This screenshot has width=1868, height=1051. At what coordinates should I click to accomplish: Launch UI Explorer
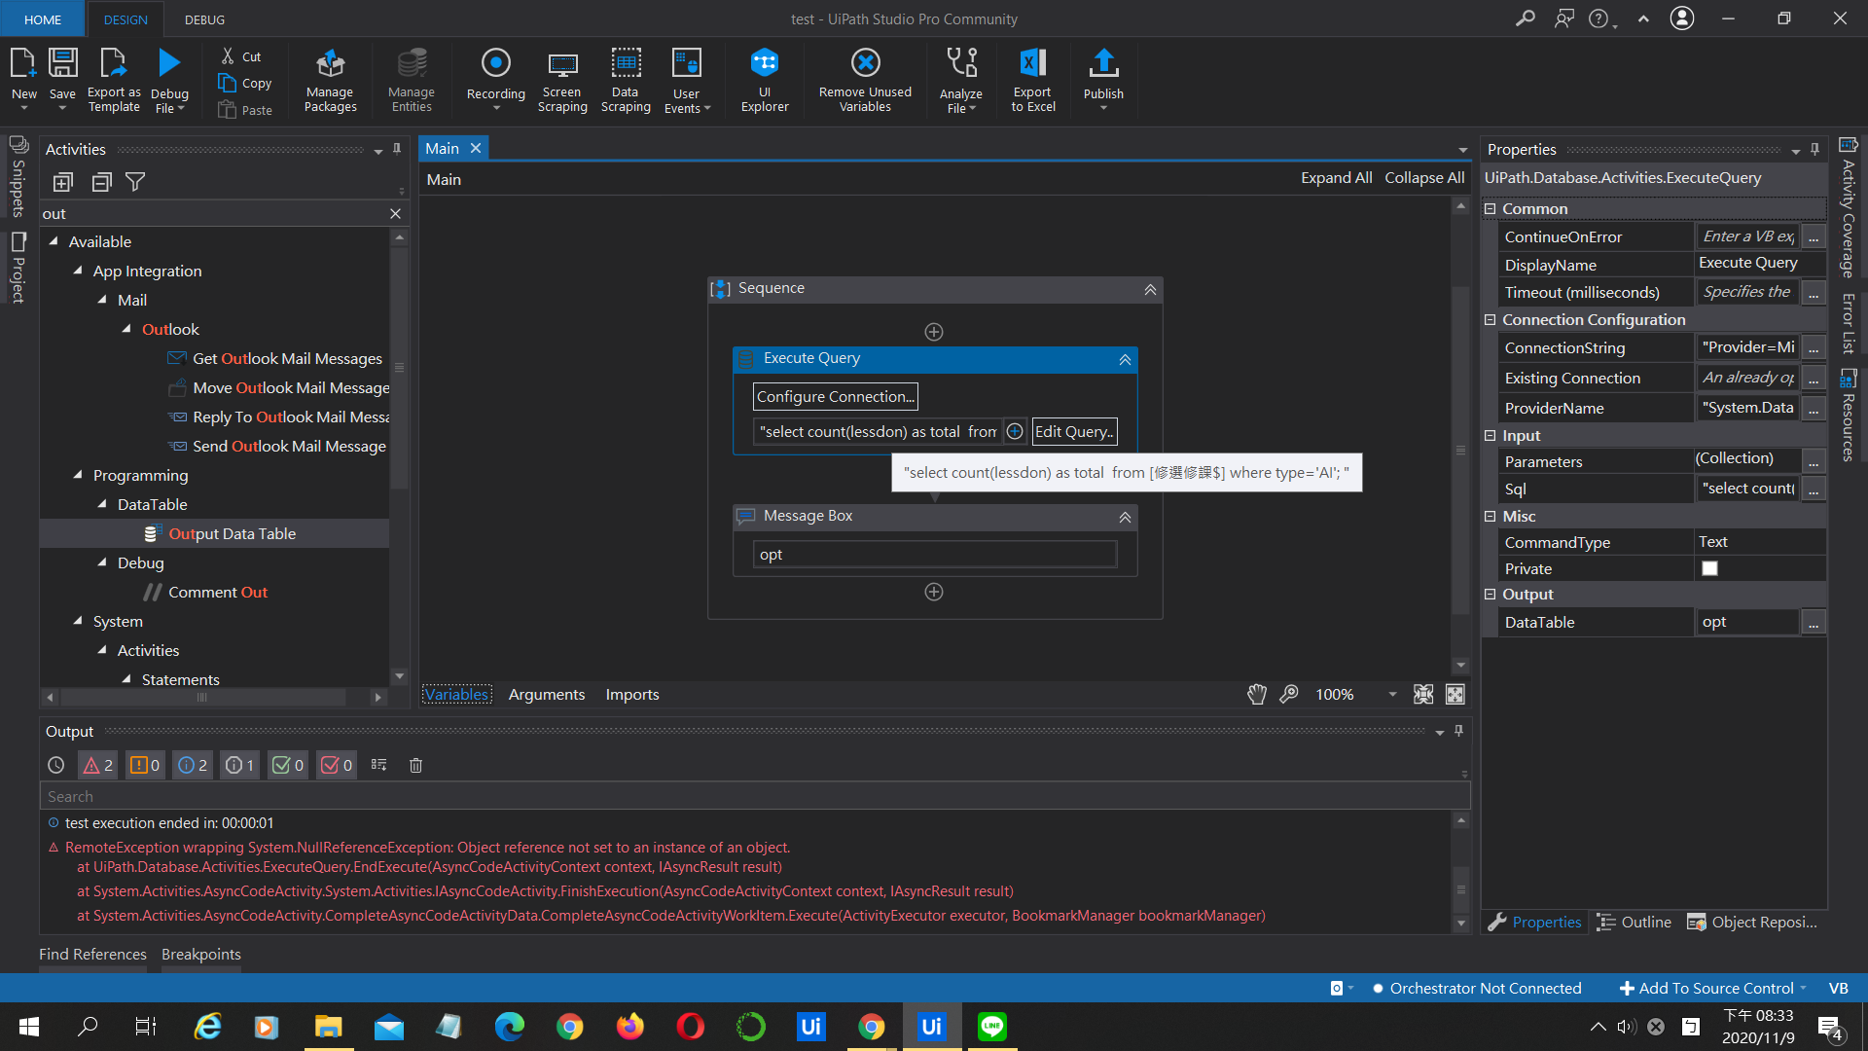(765, 80)
